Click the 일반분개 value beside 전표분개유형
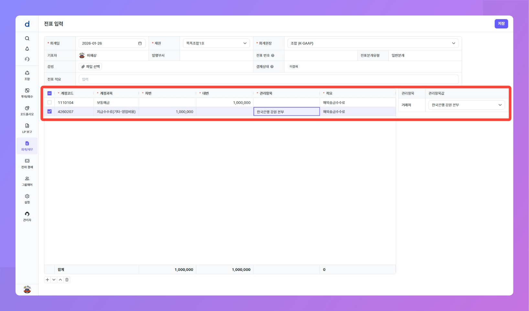This screenshot has height=311, width=529. 398,56
